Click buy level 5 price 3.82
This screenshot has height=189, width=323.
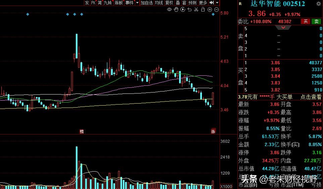[275, 90]
